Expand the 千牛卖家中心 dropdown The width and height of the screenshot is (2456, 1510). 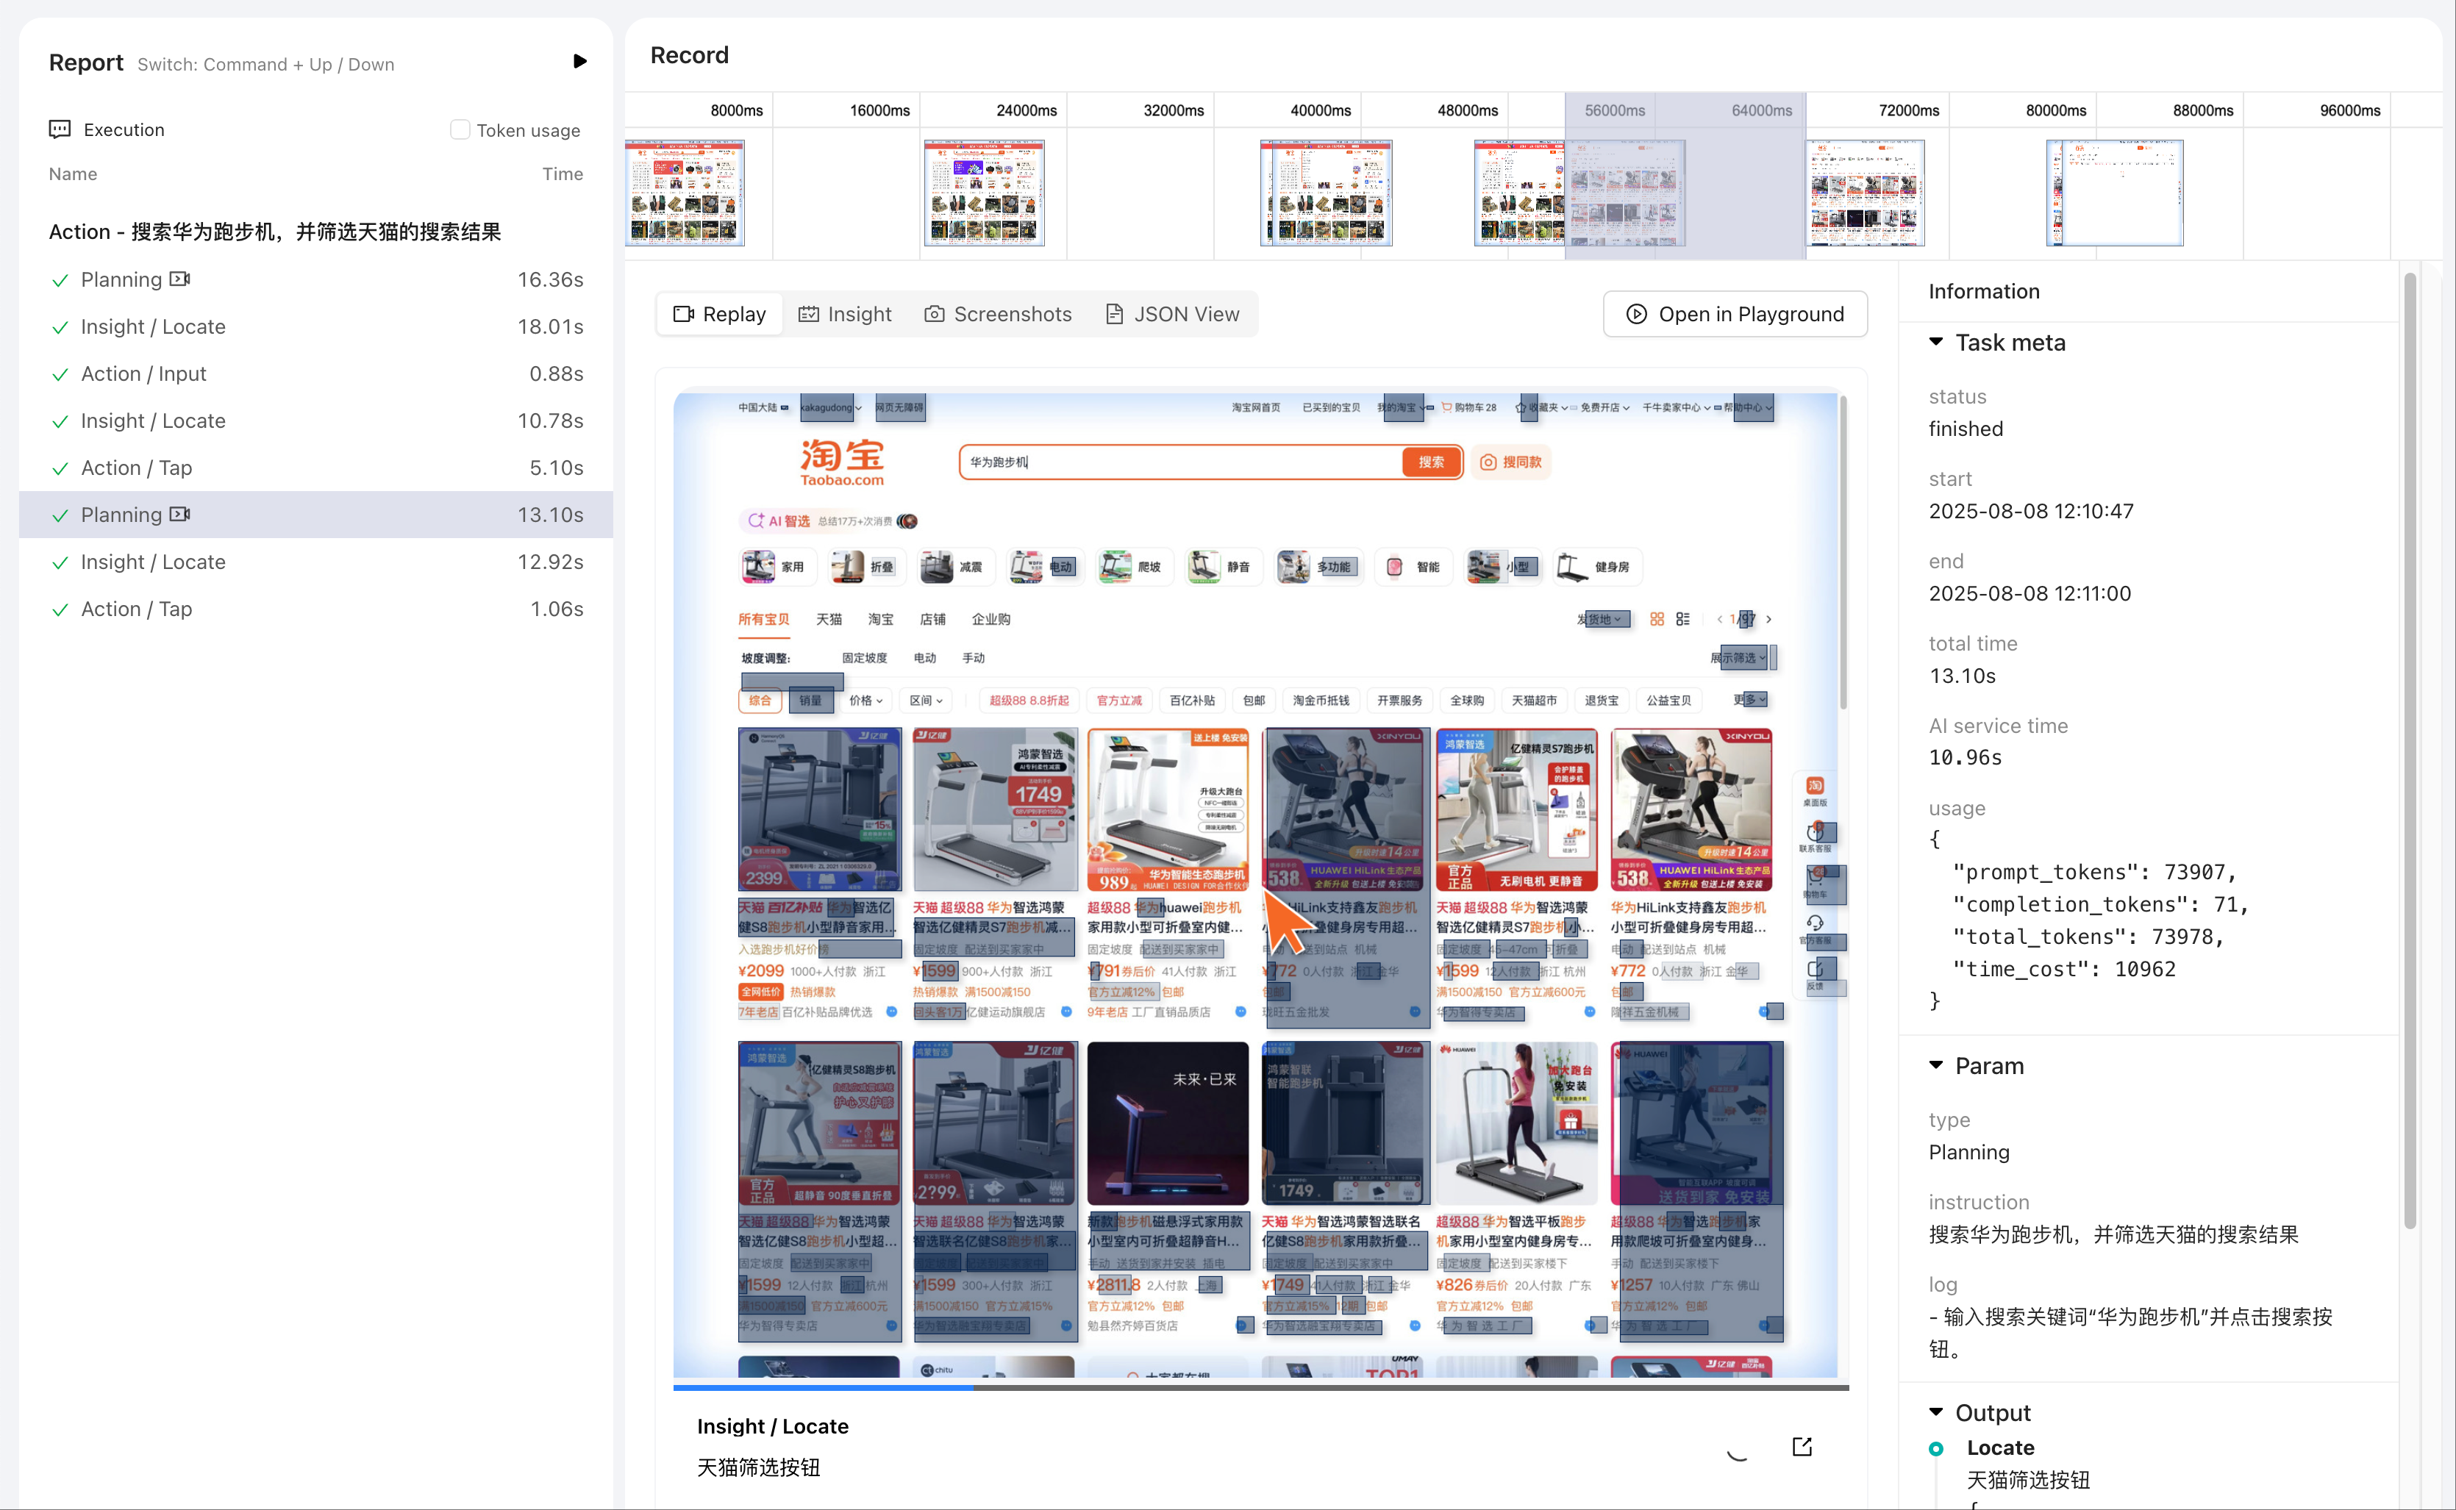(1676, 407)
